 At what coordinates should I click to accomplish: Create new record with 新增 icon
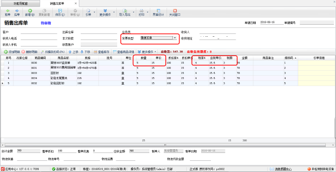click(30, 13)
